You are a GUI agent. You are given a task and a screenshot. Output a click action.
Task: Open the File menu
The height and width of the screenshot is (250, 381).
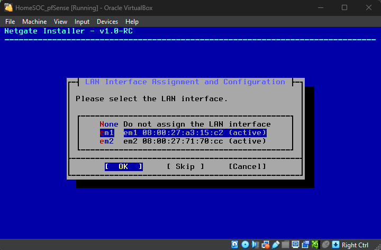[10, 22]
